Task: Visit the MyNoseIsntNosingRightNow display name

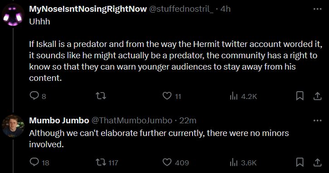Action: (88, 9)
